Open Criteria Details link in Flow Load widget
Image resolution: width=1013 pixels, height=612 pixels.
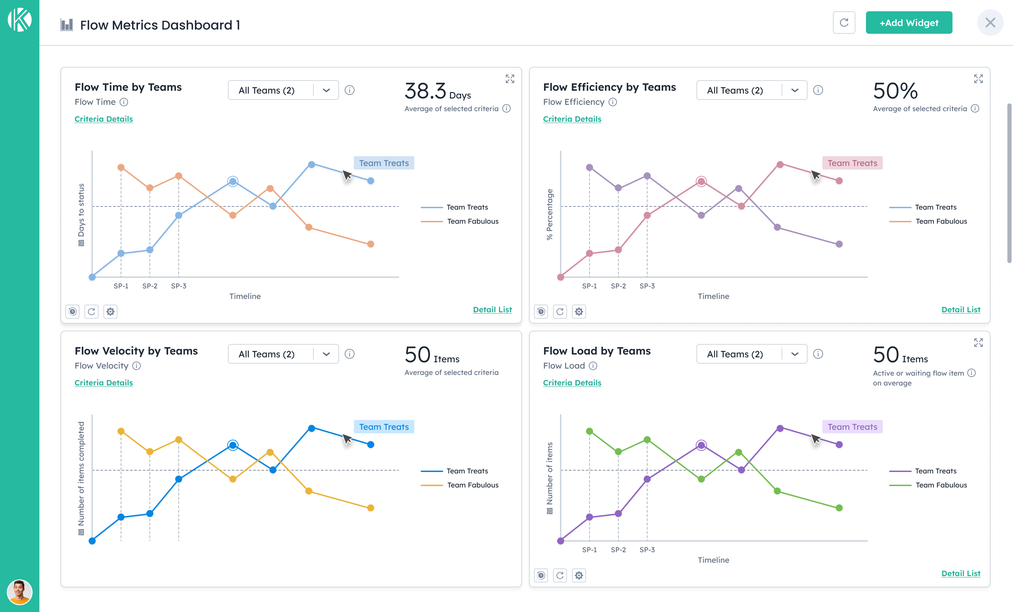click(x=572, y=383)
